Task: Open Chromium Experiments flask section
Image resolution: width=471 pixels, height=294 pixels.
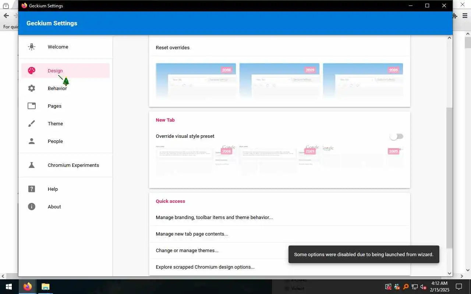Action: click(x=65, y=165)
